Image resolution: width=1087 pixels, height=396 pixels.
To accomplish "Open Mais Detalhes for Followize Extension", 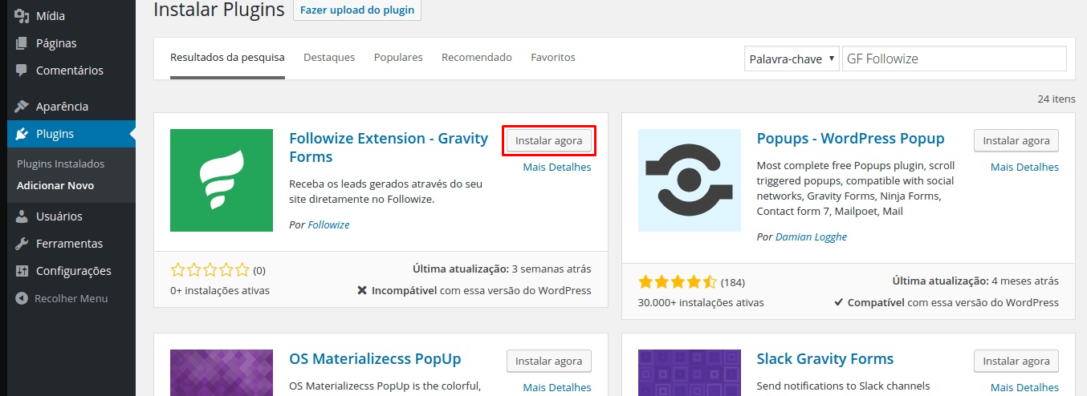I will tap(557, 167).
